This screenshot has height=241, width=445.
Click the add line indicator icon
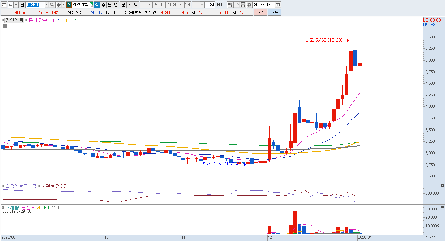point(237,5)
